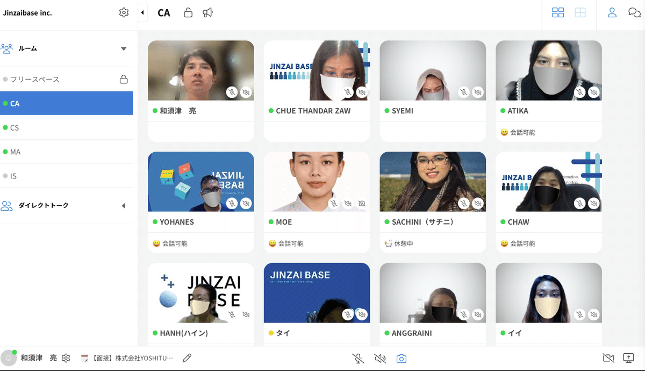Click the megaphone announcement icon
This screenshot has width=645, height=371.
[207, 12]
